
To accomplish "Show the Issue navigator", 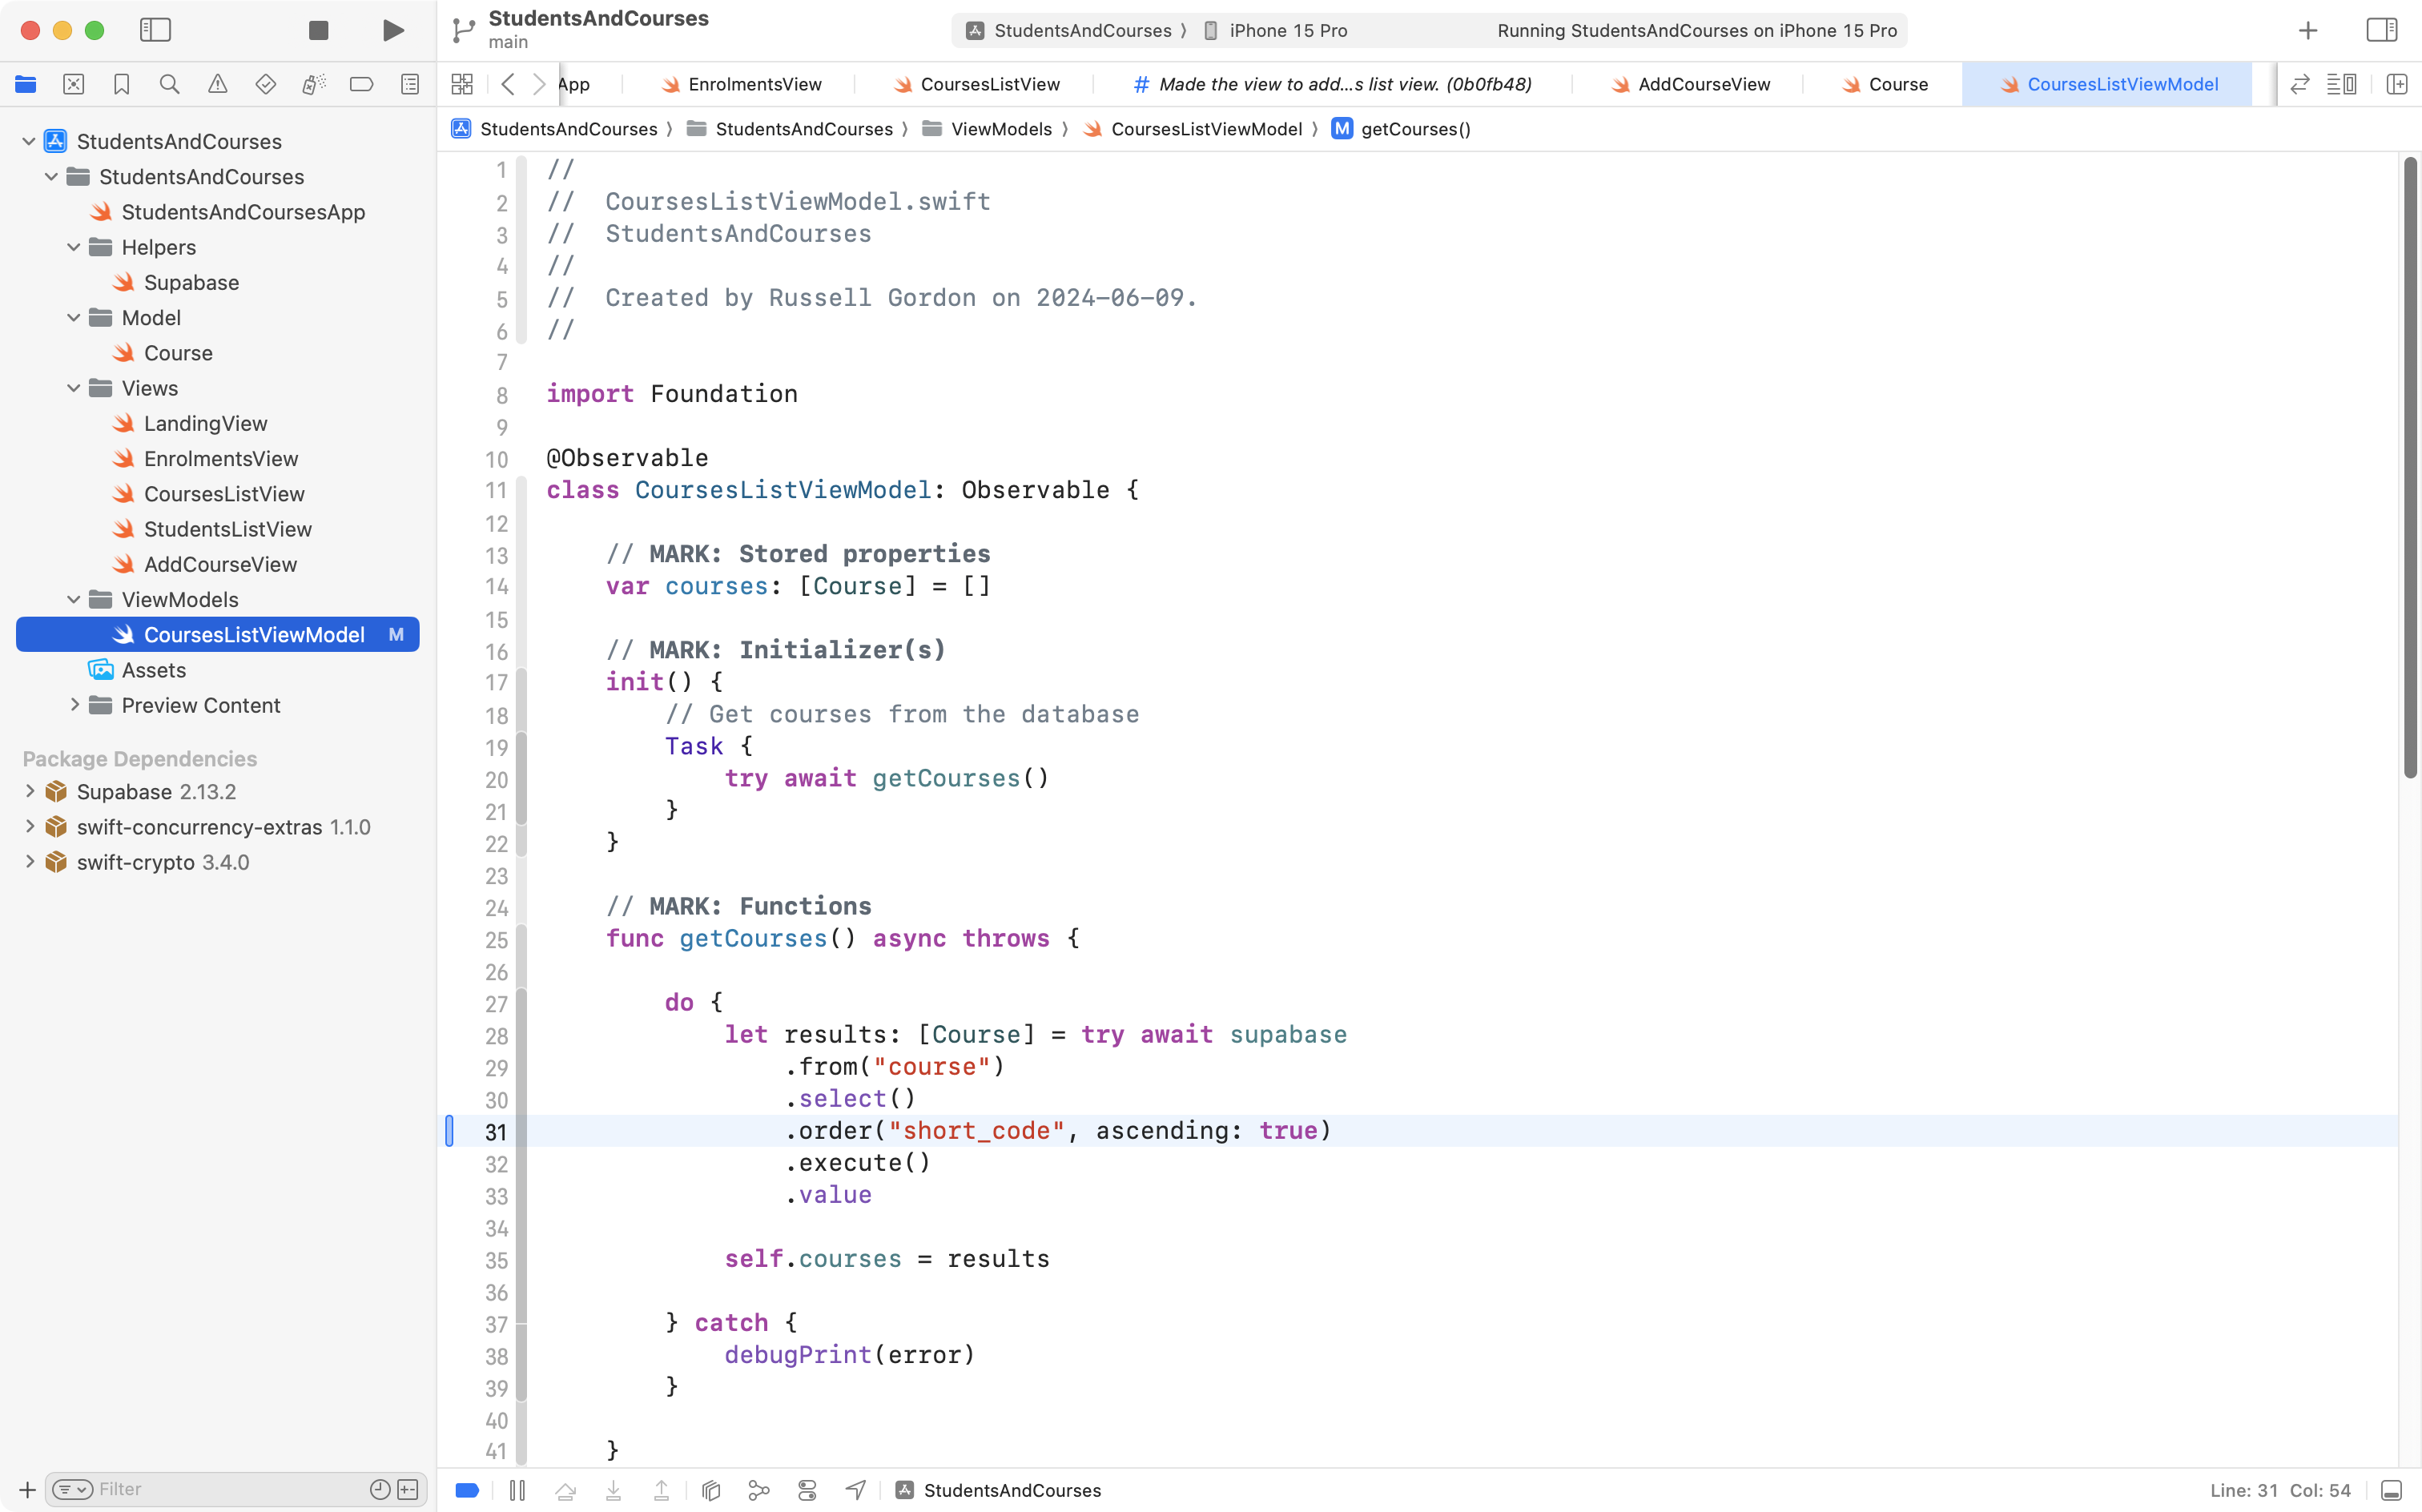I will click(x=217, y=84).
